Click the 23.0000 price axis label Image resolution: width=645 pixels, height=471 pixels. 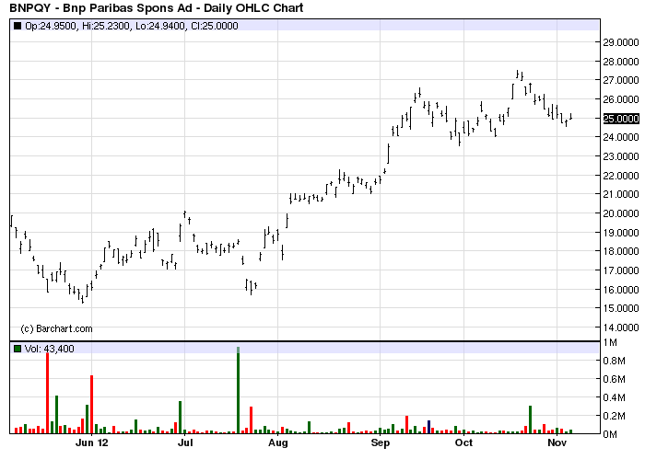tap(621, 156)
